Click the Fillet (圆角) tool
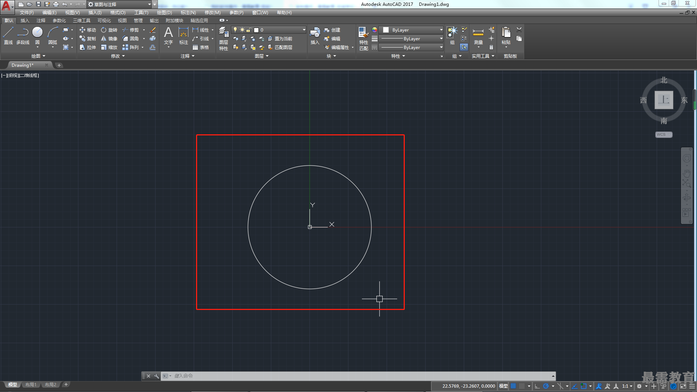The image size is (697, 392). point(130,39)
